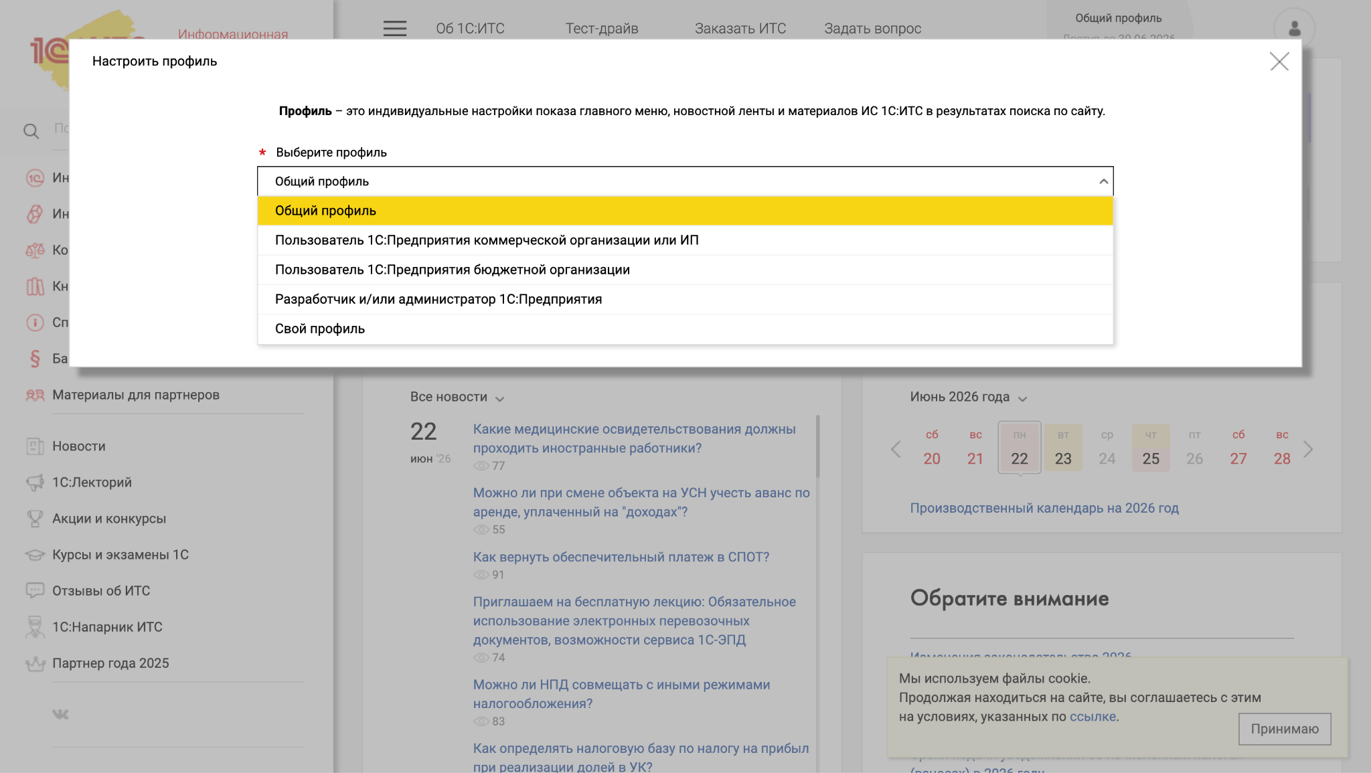The height and width of the screenshot is (773, 1371).
Task: Click the paragraph sign icon in sidebar
Action: coord(35,359)
